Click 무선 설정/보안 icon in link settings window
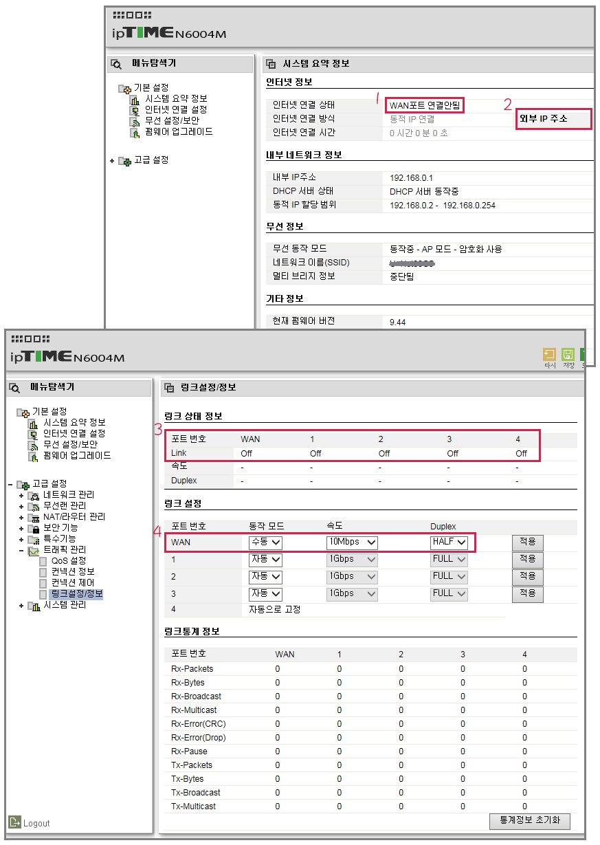This screenshot has width=600, height=845. pyautogui.click(x=33, y=444)
